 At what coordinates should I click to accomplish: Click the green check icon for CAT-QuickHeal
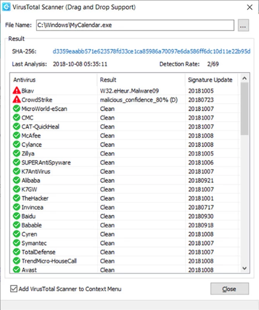(x=17, y=126)
